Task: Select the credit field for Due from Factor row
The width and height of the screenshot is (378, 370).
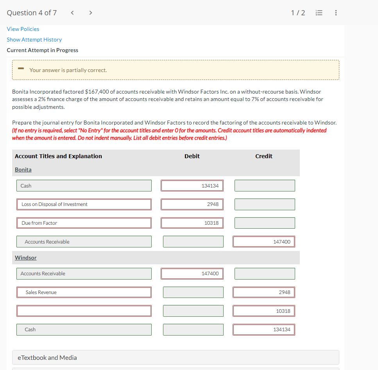Action: [x=265, y=223]
